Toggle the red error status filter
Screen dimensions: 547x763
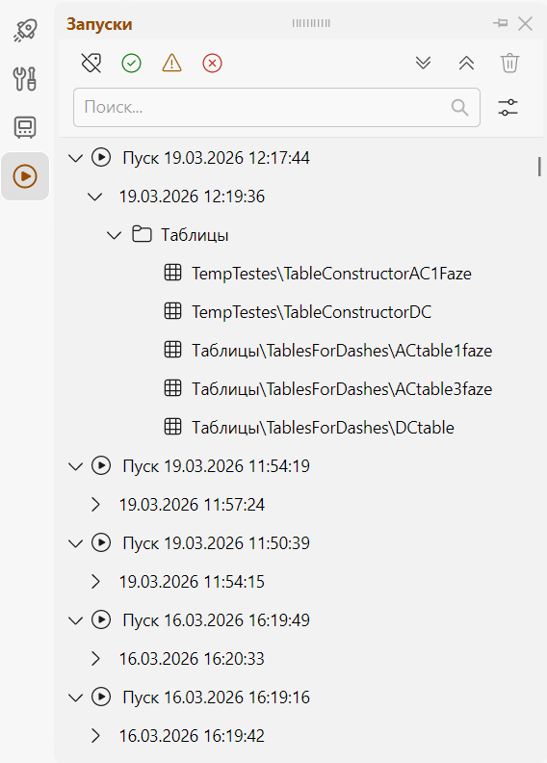pyautogui.click(x=212, y=64)
